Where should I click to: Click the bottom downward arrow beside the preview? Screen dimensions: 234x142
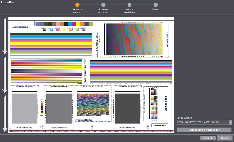pos(5,114)
